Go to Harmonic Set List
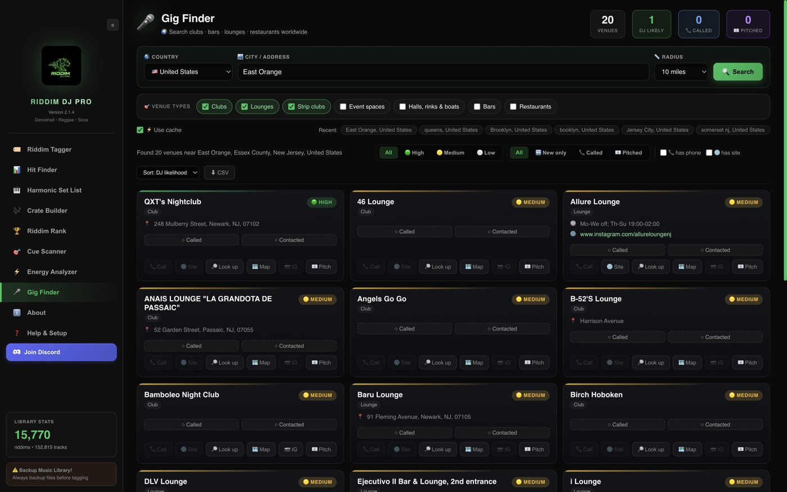The width and height of the screenshot is (787, 492). click(x=61, y=190)
